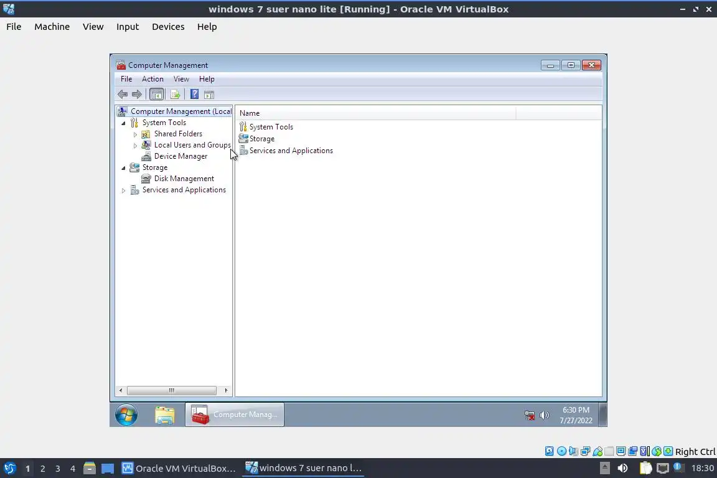
Task: Open the Computer Management View menu
Action: pyautogui.click(x=181, y=78)
